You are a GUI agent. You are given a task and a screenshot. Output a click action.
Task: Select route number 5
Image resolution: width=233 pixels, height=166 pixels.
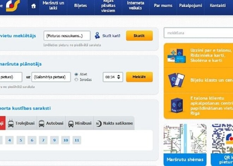pyautogui.click(x=21, y=140)
